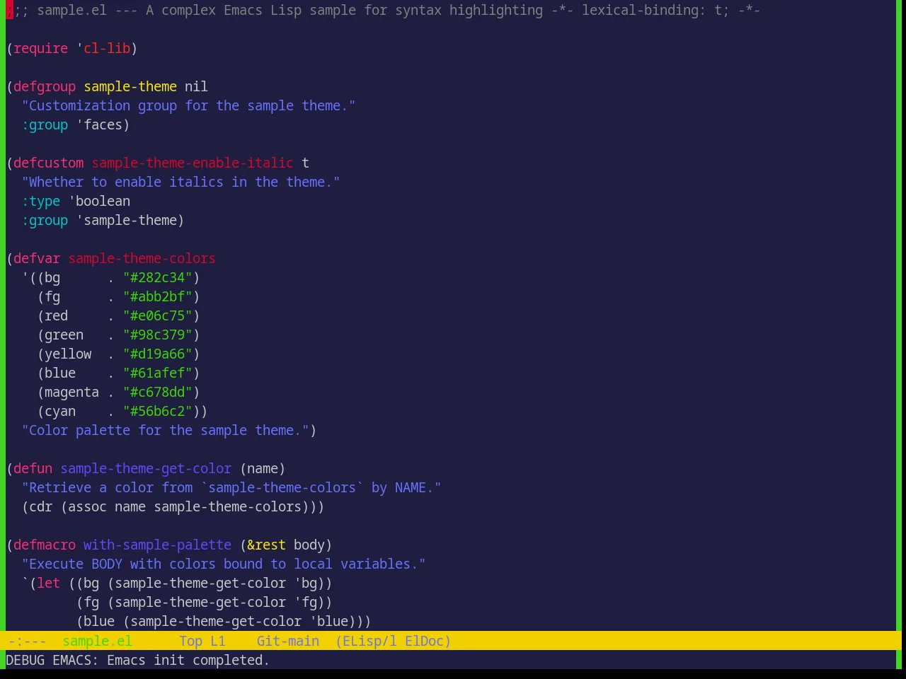Click the sample-theme-enable-italic variable name
Viewport: 906px width, 679px height.
click(x=193, y=163)
